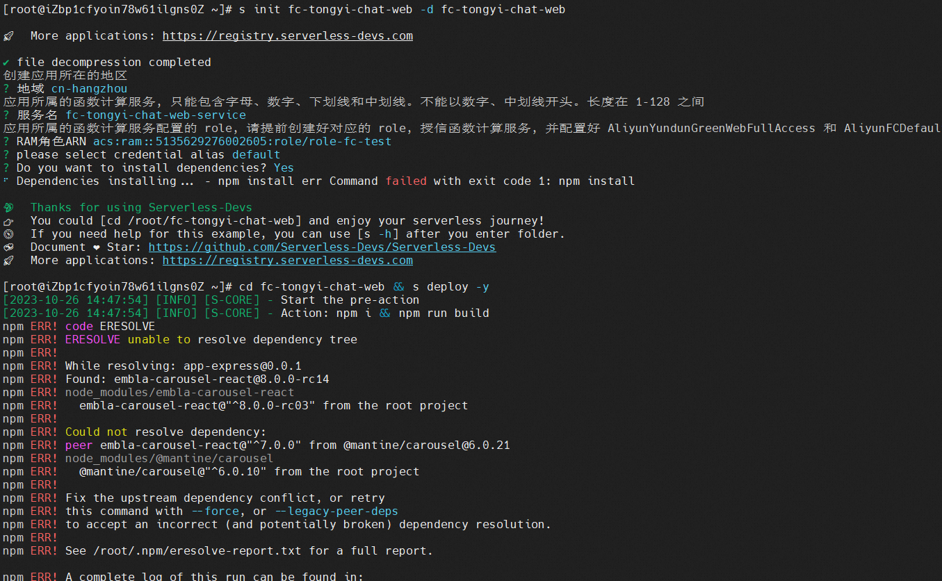Click the 'Yes' answer for installing dependencies
Screen dimensions: 942x581
tap(284, 168)
